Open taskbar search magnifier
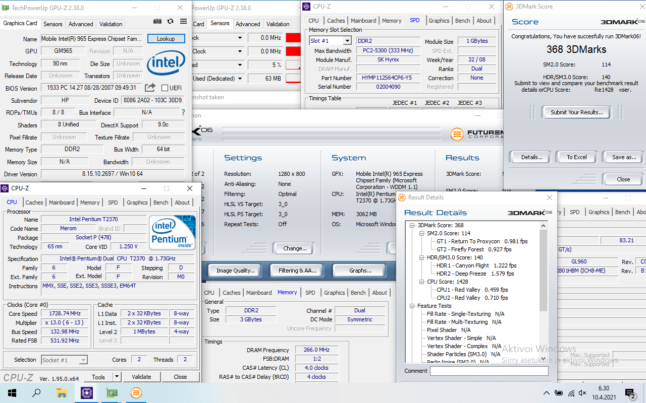Image resolution: width=646 pixels, height=403 pixels. click(36, 393)
